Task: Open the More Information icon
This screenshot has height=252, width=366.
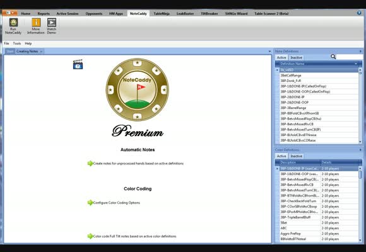Action: [x=36, y=23]
